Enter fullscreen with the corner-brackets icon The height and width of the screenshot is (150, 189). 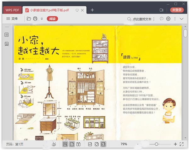(x=182, y=144)
